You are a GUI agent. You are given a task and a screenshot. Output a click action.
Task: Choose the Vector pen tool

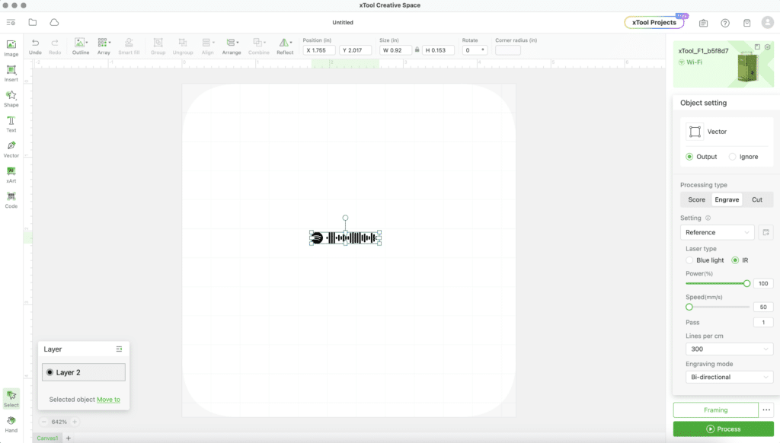click(11, 149)
